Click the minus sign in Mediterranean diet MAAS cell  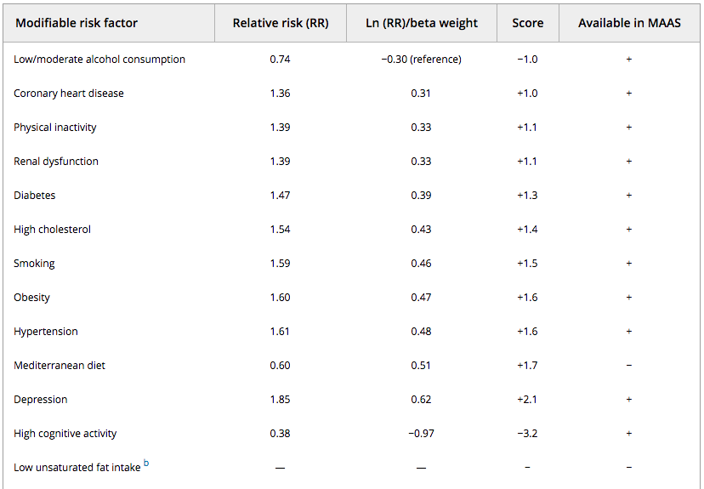click(629, 366)
